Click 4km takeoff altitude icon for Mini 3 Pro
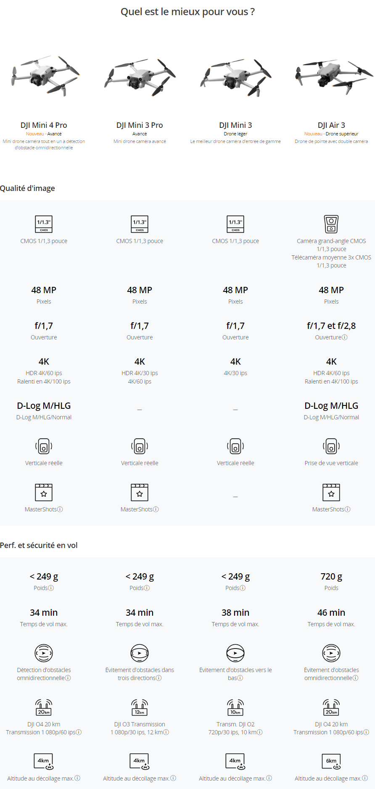 140,762
